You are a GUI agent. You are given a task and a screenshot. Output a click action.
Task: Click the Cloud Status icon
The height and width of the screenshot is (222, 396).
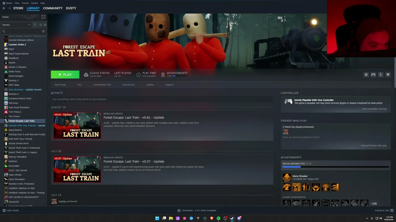86,75
